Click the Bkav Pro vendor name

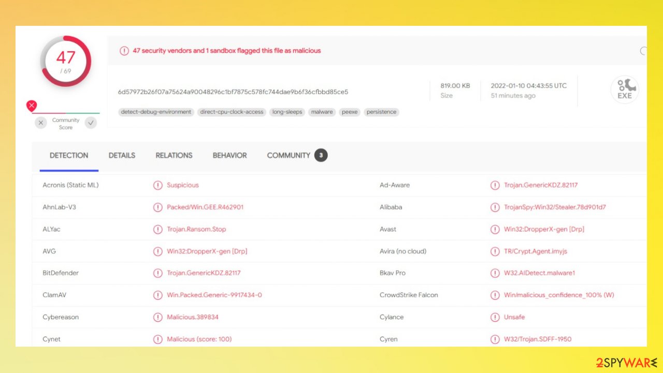coord(393,273)
